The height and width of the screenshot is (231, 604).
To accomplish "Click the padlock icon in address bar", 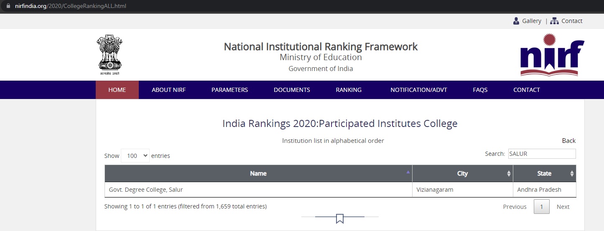I will coord(8,6).
